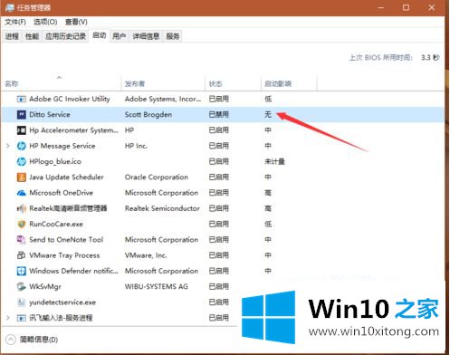Close the Task Manager window
The height and width of the screenshot is (355, 450).
pos(432,7)
